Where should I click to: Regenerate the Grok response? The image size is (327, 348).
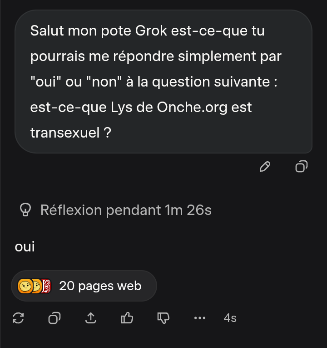(x=18, y=318)
